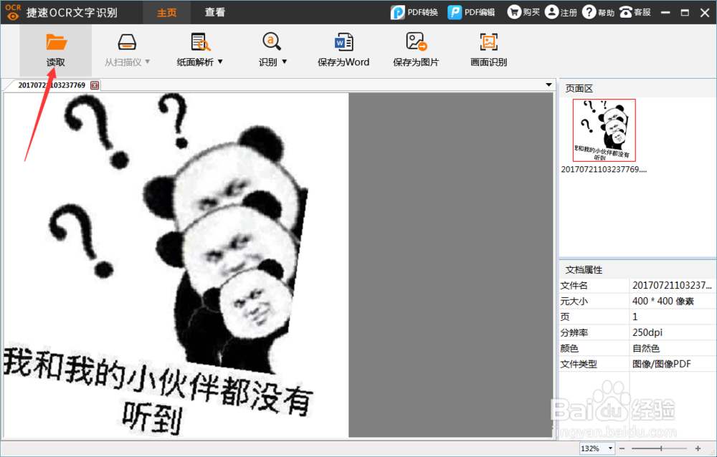Expand the 从扫描仪 dropdown arrow
717x457 pixels.
148,62
